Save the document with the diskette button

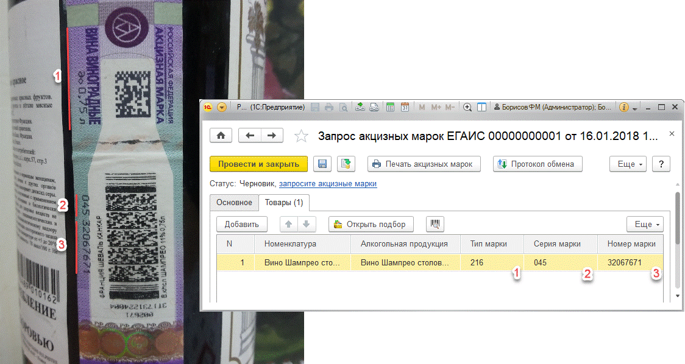point(322,164)
